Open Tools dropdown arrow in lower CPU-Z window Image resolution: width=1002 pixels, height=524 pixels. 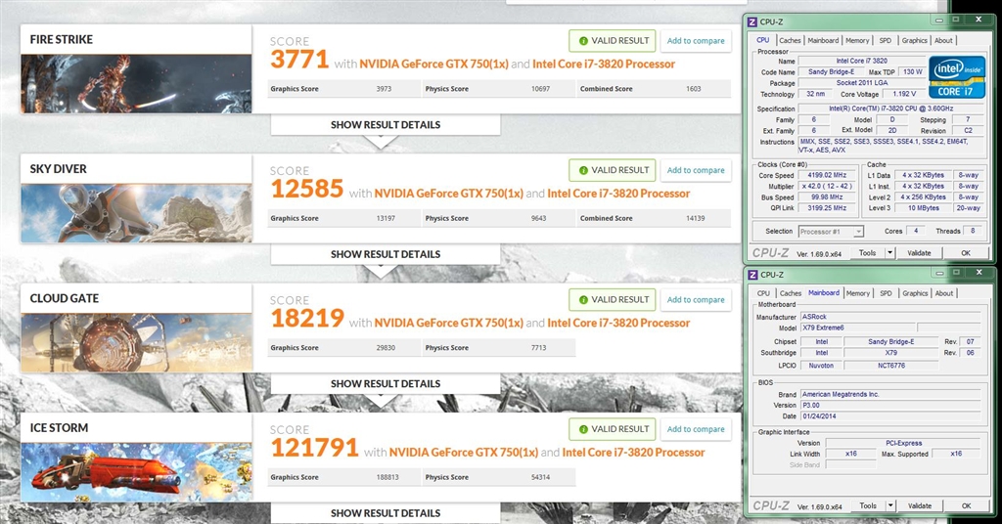click(x=890, y=506)
